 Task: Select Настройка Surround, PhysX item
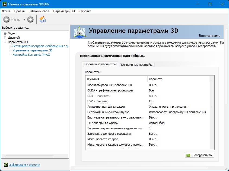[31, 55]
